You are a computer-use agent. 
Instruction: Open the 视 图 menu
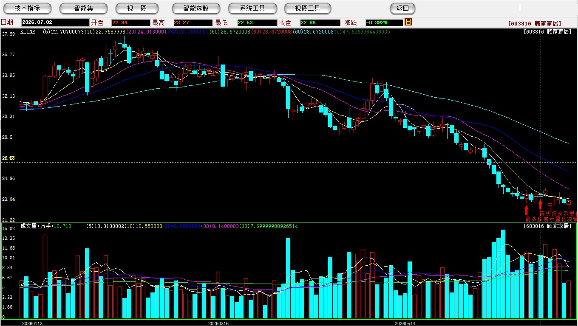(137, 8)
